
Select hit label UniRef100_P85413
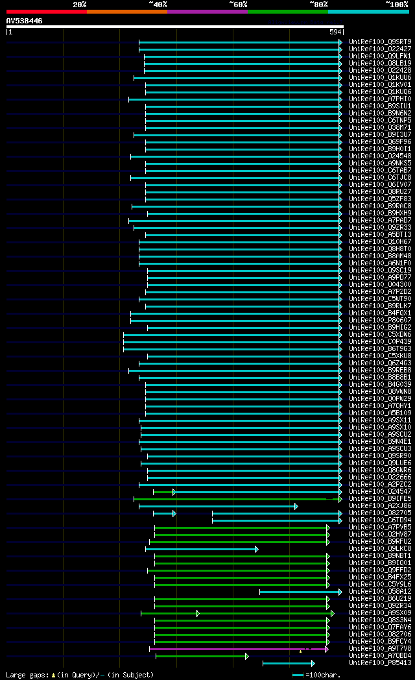pyautogui.click(x=381, y=663)
